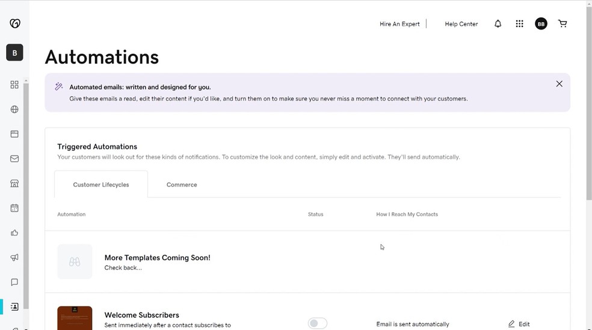The width and height of the screenshot is (592, 330).
Task: Open the notifications bell
Action: [x=498, y=24]
